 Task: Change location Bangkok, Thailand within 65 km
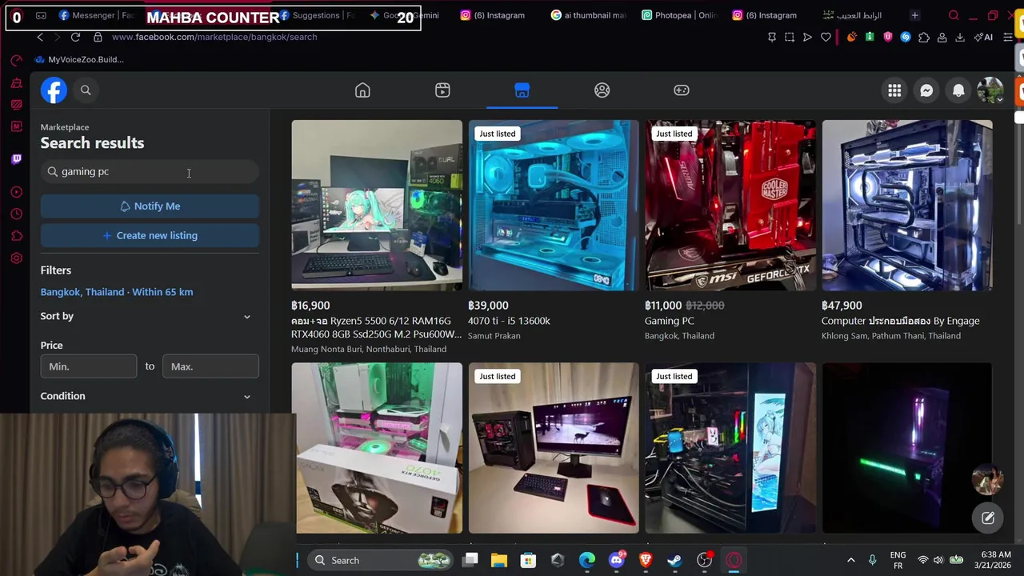point(117,292)
